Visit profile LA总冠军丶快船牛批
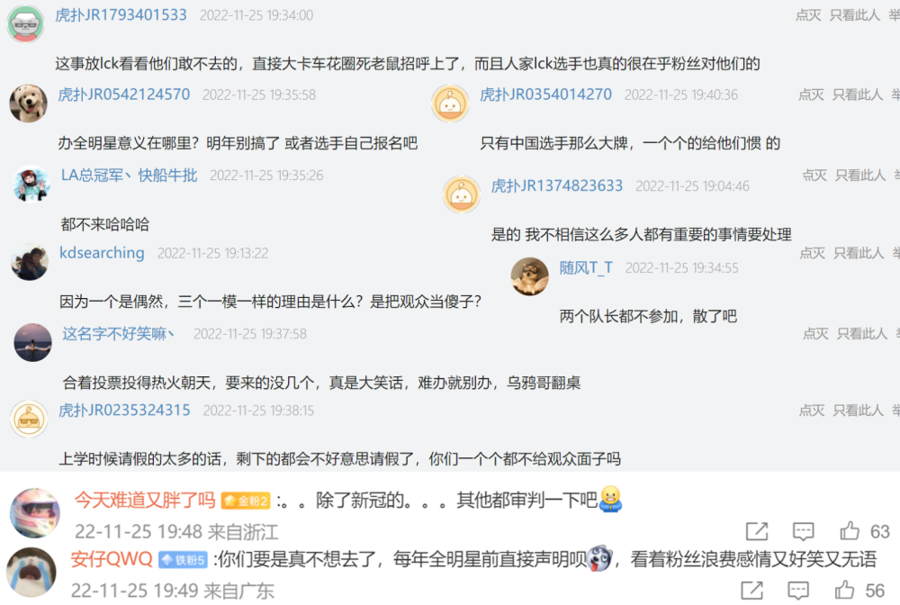Image resolution: width=900 pixels, height=605 pixels. click(x=129, y=175)
